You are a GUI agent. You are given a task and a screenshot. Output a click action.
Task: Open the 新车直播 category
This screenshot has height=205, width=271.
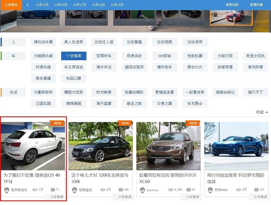click(43, 79)
